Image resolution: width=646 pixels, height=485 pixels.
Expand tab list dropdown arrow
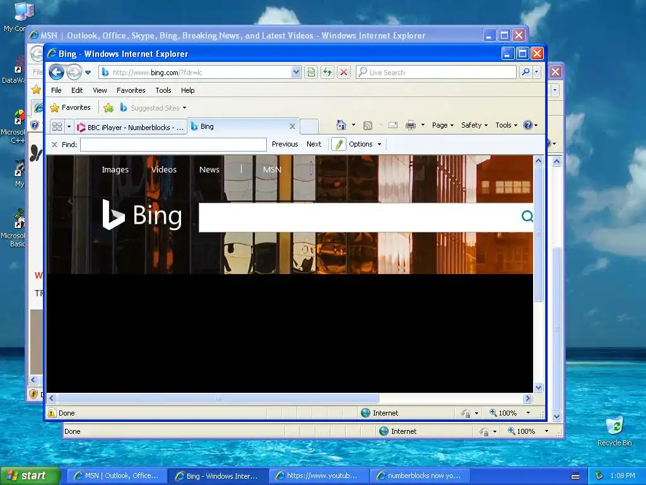pyautogui.click(x=69, y=126)
